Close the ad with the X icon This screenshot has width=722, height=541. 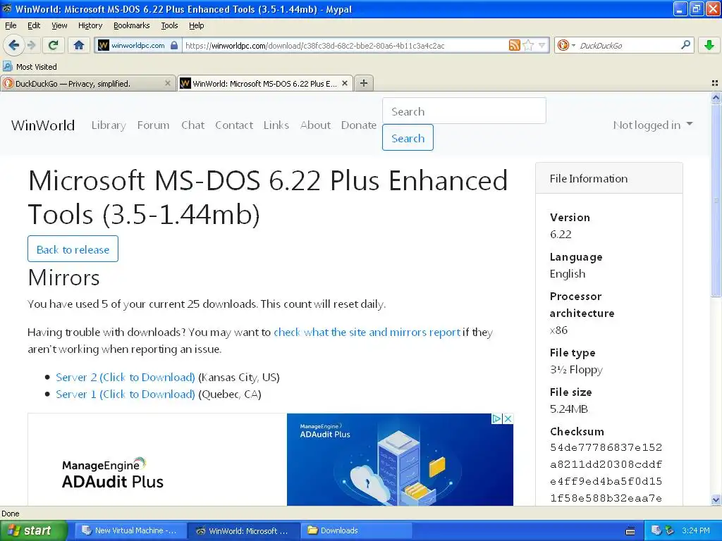click(x=508, y=418)
